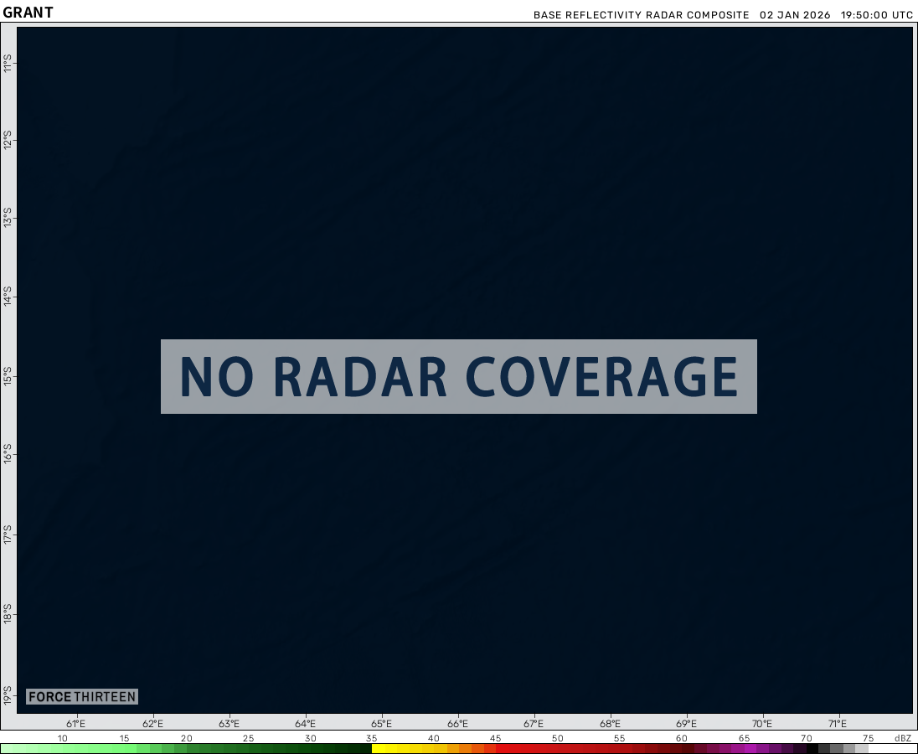Click the white segment at the scale's end

point(892,748)
